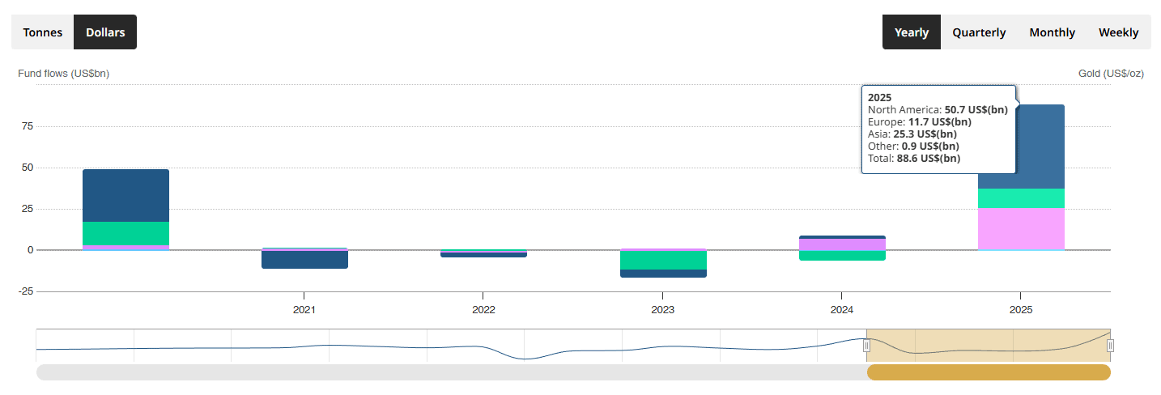The width and height of the screenshot is (1161, 395).
Task: Select the Dollars unit toggle
Action: click(105, 32)
